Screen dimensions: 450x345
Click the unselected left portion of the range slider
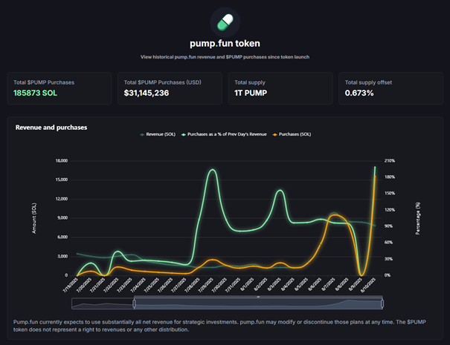click(102, 303)
